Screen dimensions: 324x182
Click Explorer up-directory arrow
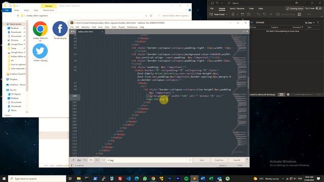tap(18, 16)
